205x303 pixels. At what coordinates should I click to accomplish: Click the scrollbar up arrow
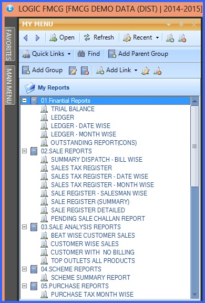(x=194, y=101)
